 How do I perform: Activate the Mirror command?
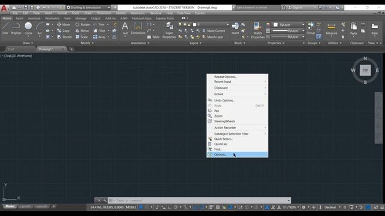coord(82,31)
